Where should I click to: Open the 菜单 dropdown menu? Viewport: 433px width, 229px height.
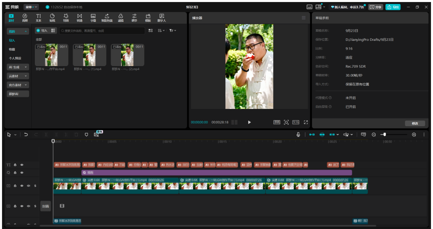point(31,7)
